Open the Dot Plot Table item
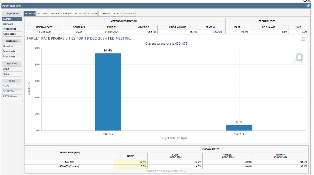The width and height of the screenshot is (314, 175). (x=12, y=74)
